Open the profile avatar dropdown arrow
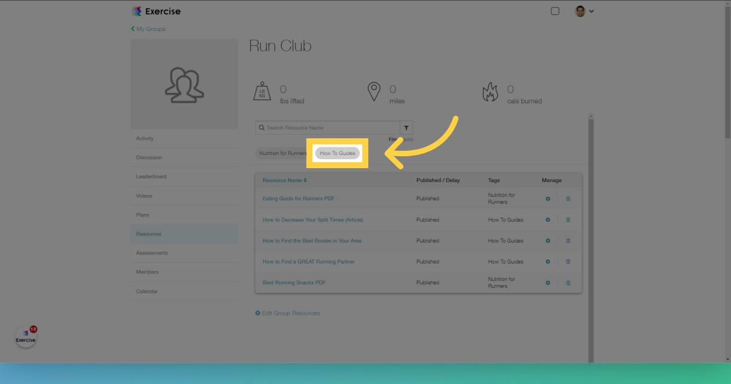Screen dimensions: 731x384 591,11
